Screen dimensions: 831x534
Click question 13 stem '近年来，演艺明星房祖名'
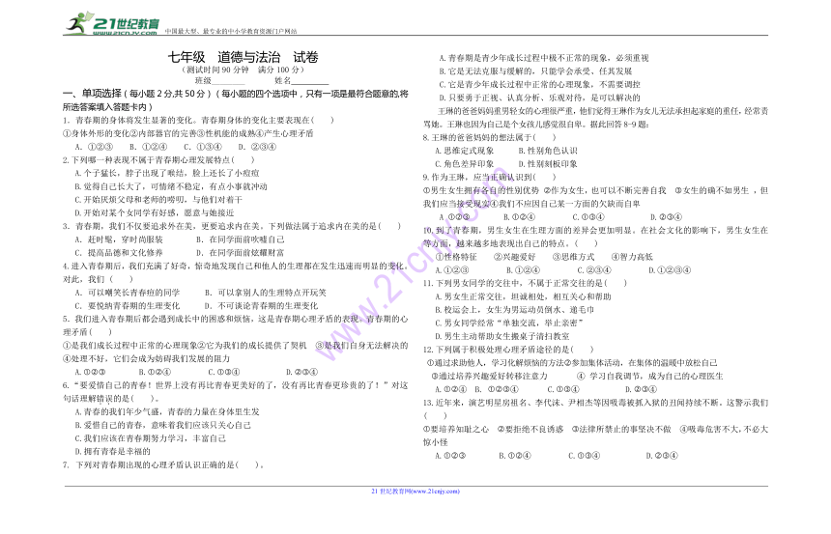595,409
